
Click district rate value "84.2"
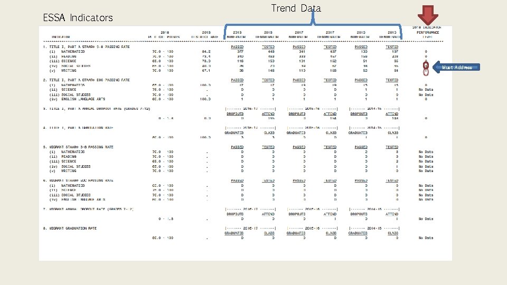coord(206,51)
